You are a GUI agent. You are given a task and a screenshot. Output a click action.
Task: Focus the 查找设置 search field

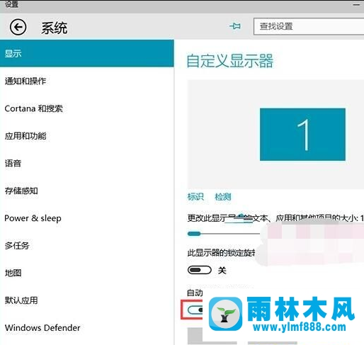(x=309, y=26)
